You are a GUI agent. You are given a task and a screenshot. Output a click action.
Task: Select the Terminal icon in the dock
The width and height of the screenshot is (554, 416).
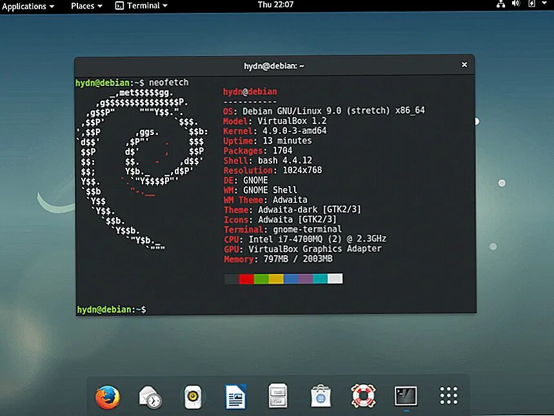pyautogui.click(x=406, y=396)
